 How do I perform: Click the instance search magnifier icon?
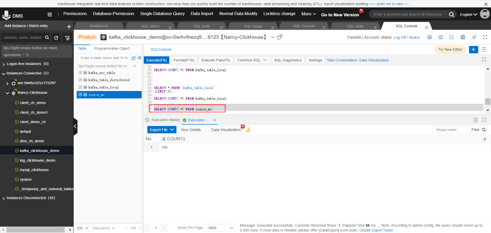tap(47, 38)
